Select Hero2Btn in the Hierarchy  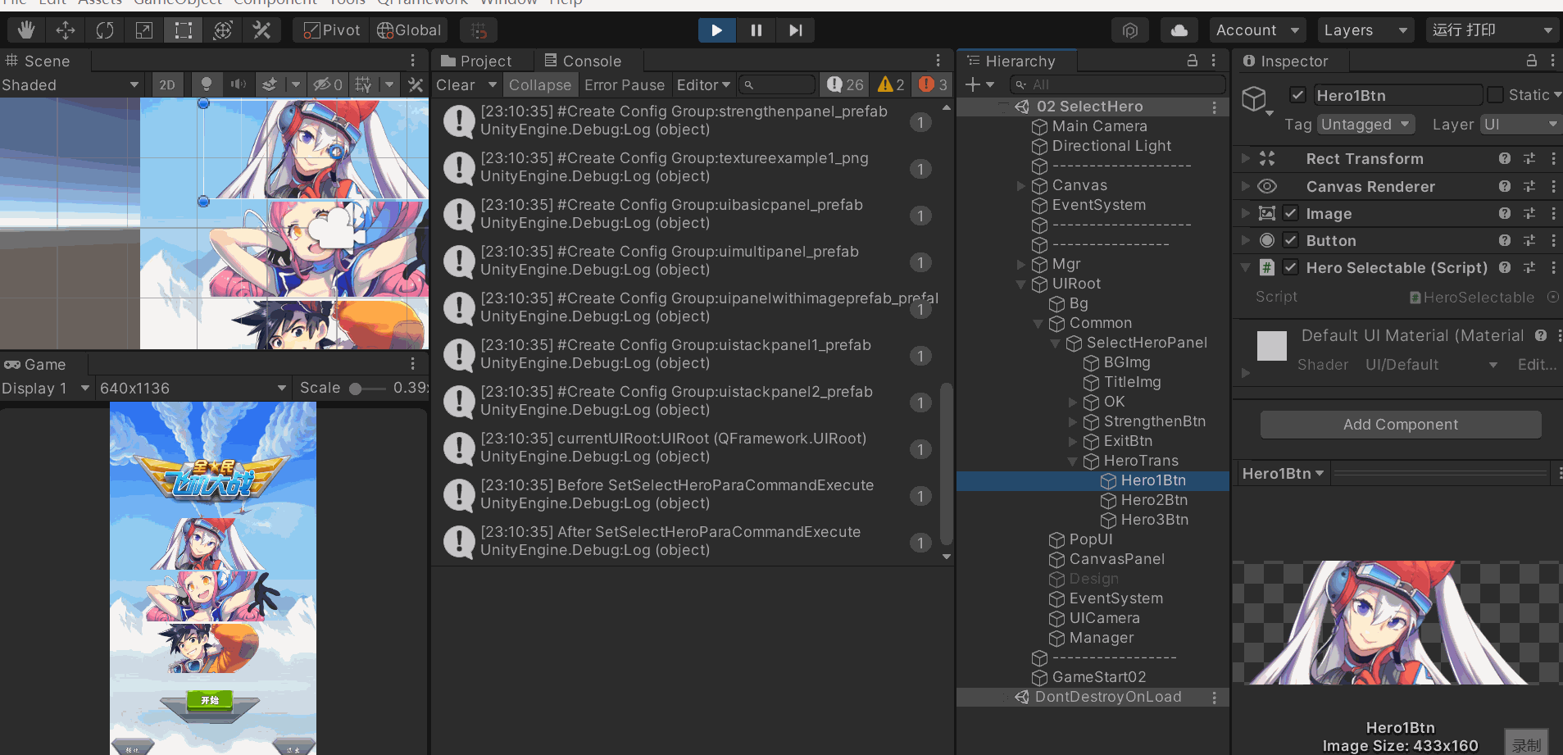pyautogui.click(x=1154, y=500)
